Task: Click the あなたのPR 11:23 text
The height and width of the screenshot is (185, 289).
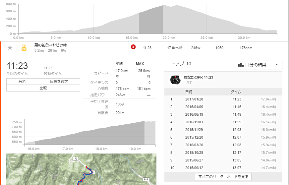Action: [x=198, y=77]
